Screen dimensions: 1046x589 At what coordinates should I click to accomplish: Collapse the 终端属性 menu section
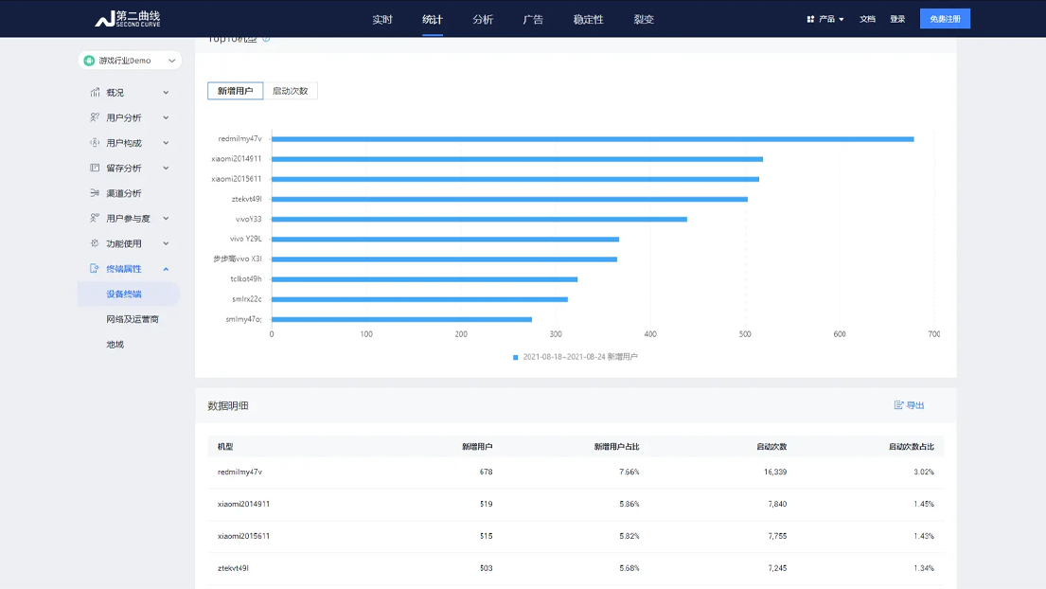pyautogui.click(x=166, y=269)
